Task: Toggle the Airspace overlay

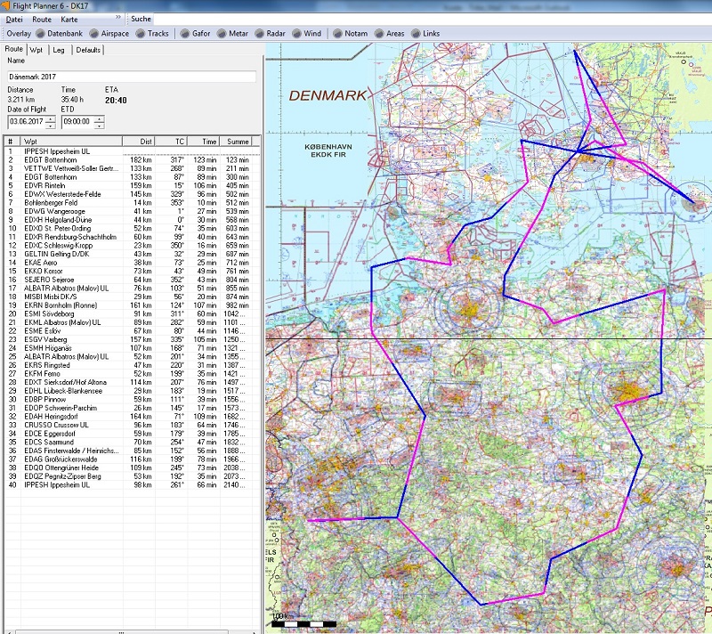Action: (109, 33)
